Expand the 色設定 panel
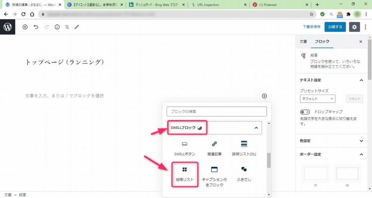 pos(361,141)
